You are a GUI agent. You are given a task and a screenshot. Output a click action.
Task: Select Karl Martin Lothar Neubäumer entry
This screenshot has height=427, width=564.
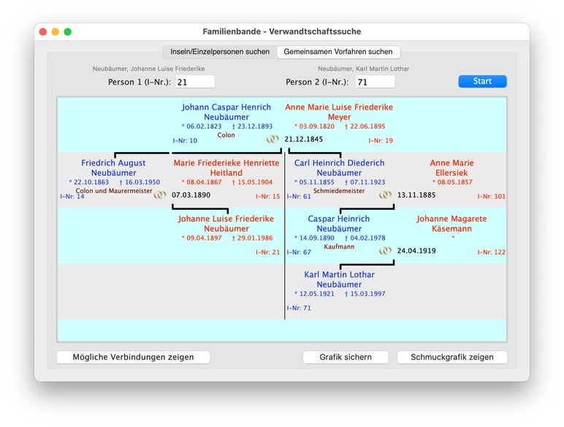(x=339, y=280)
